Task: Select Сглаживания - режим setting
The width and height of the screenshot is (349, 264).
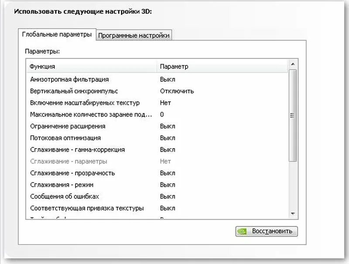Action: click(157, 185)
